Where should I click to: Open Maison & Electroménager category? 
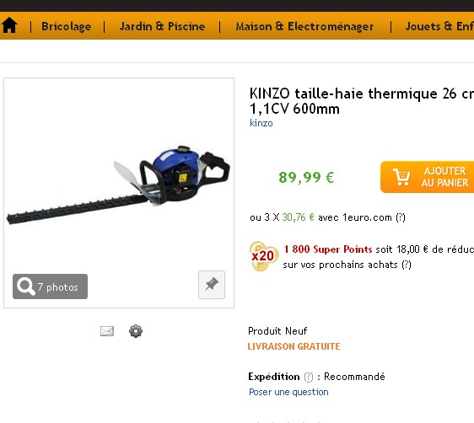pyautogui.click(x=304, y=26)
